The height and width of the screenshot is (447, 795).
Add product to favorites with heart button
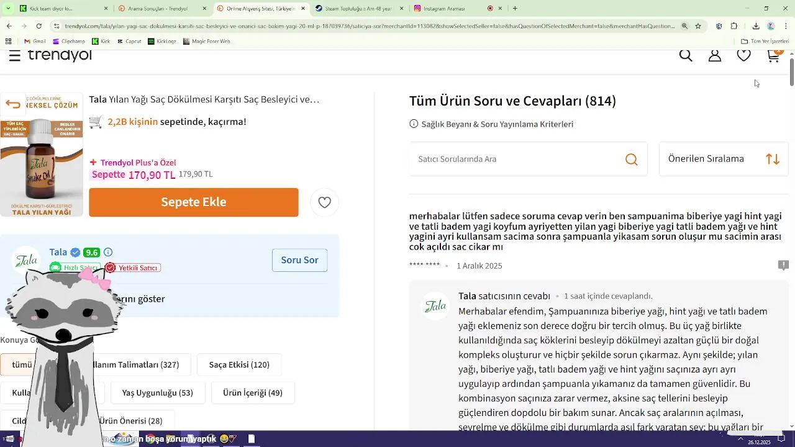coord(324,202)
